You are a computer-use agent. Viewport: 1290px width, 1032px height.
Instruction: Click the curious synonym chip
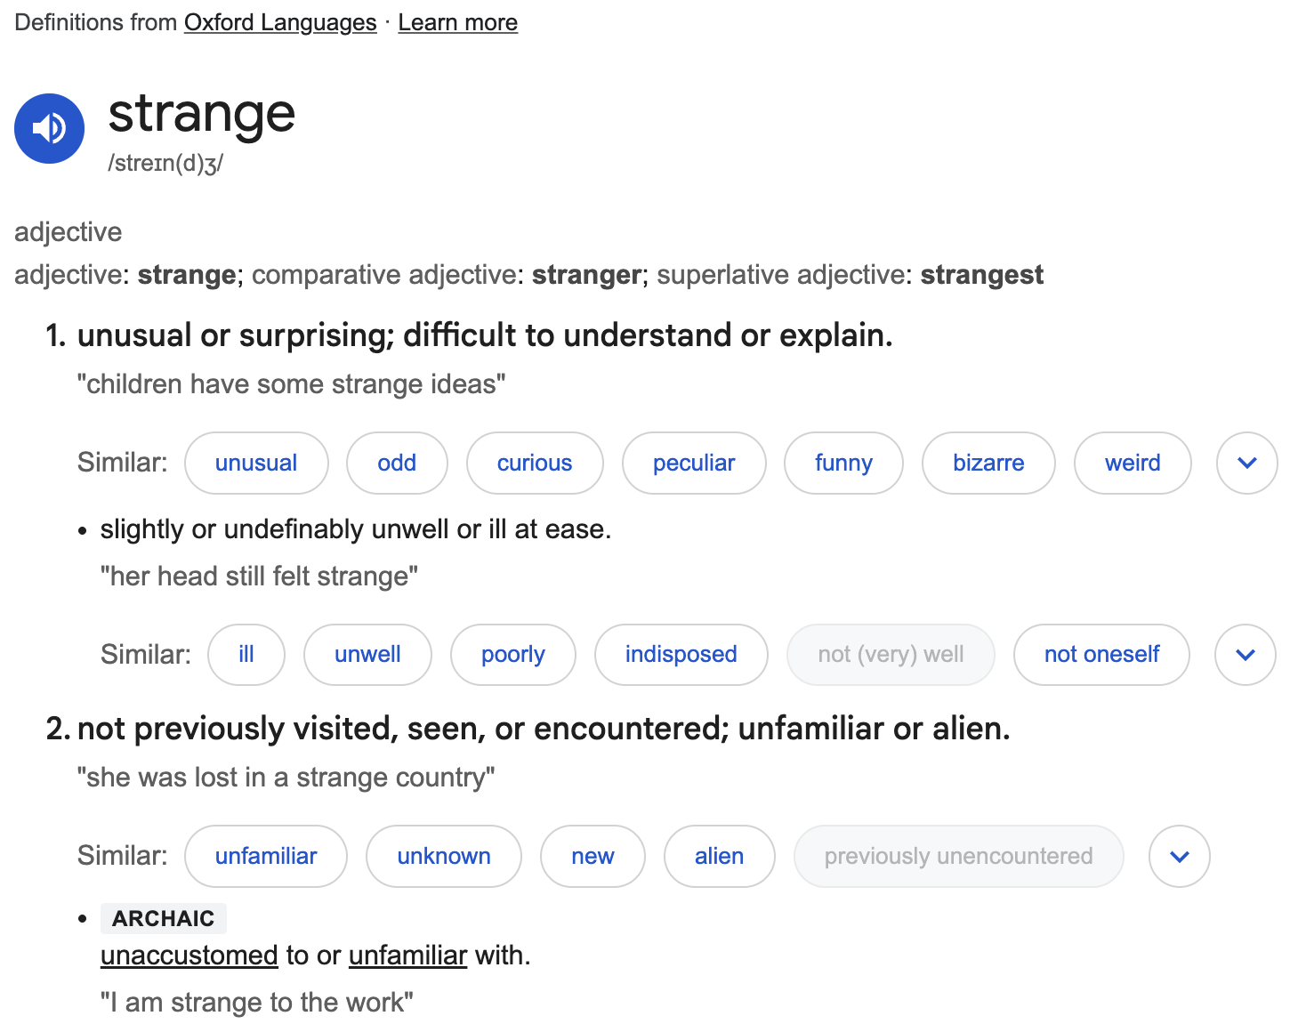[535, 463]
